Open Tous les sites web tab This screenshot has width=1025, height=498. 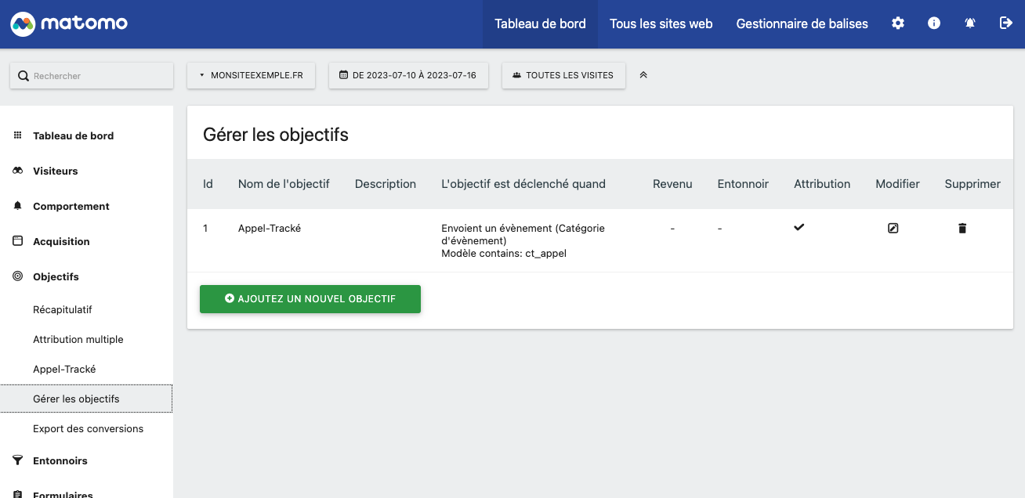tap(661, 23)
